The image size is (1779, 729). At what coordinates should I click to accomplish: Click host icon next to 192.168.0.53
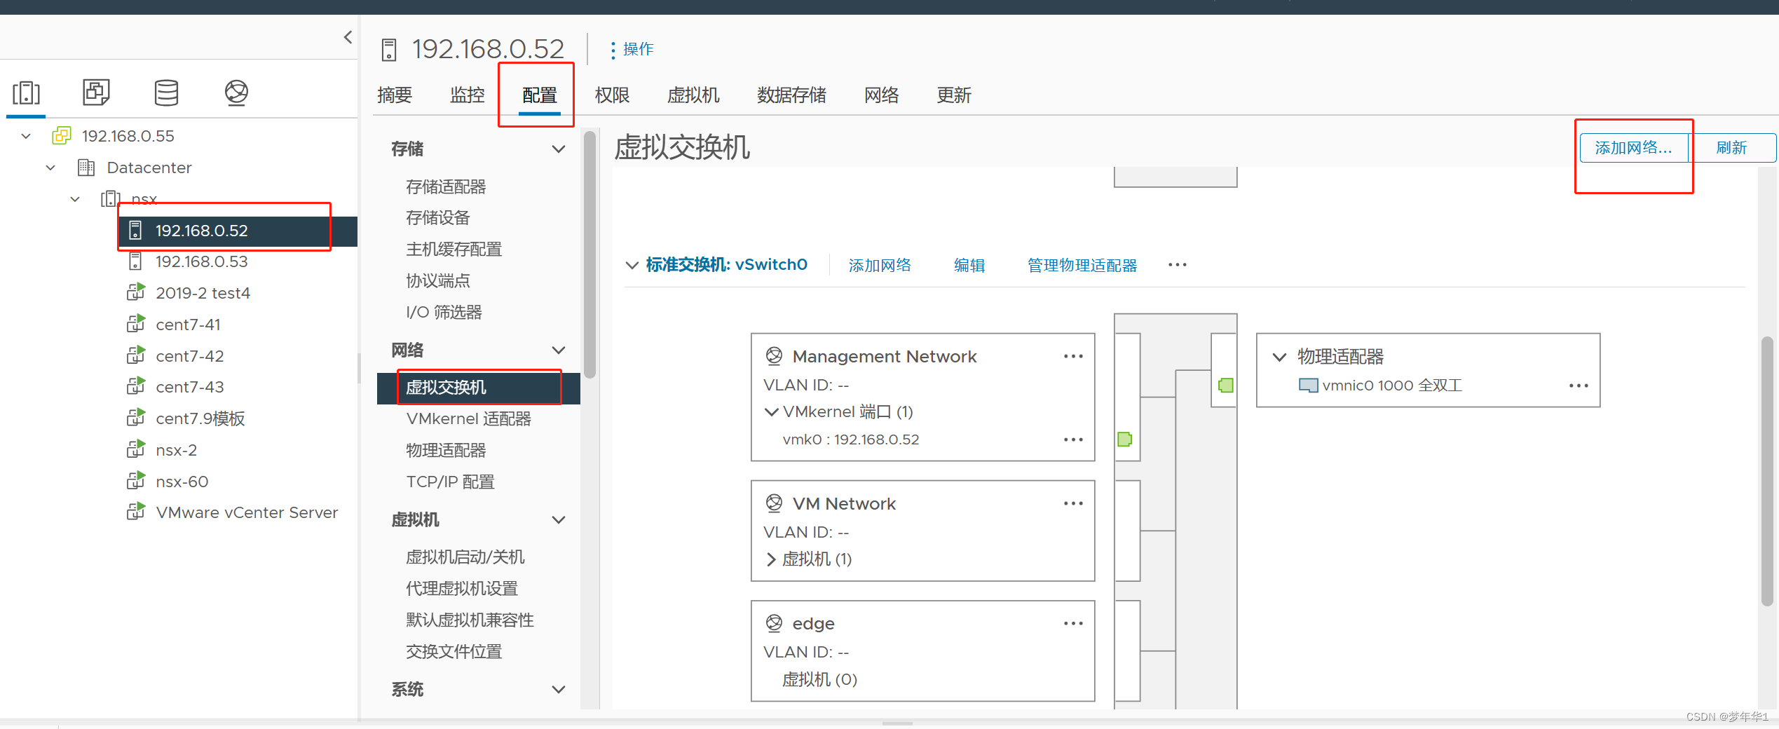(135, 261)
